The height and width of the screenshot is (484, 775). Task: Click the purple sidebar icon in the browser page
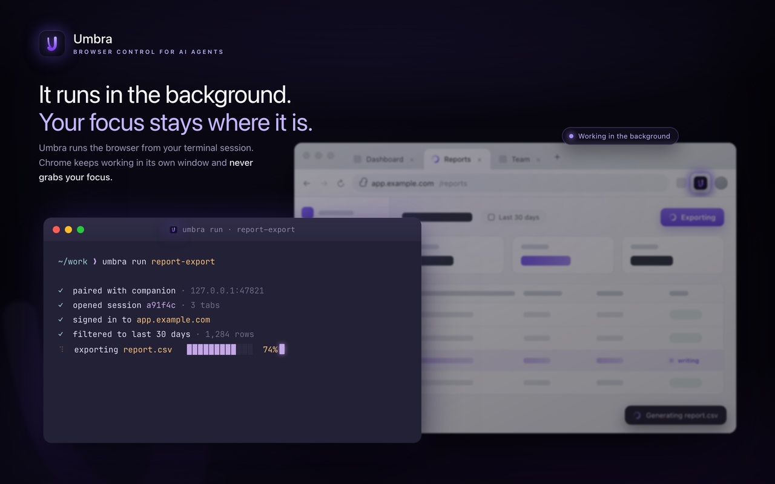pyautogui.click(x=308, y=212)
